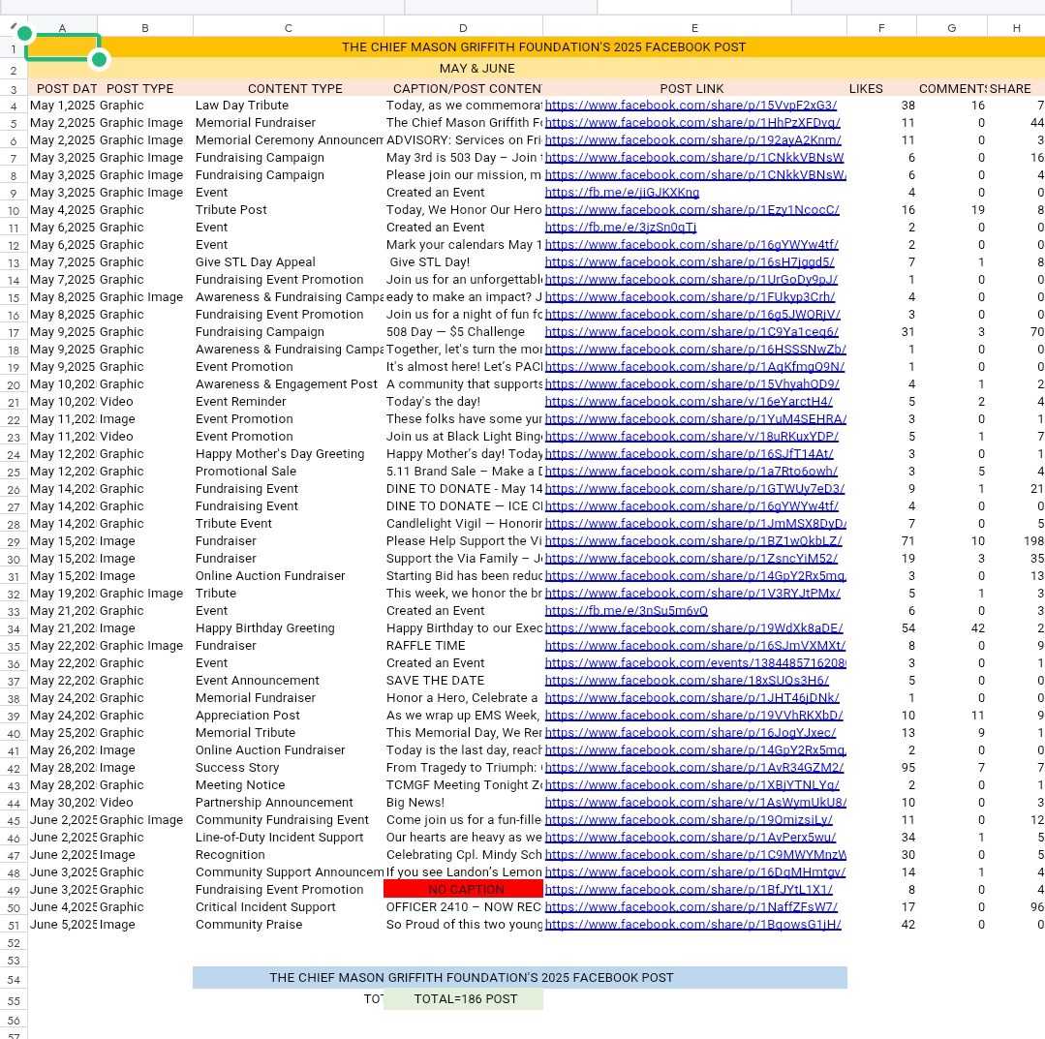Select the Awareness & Engagement Post cell

289,383
